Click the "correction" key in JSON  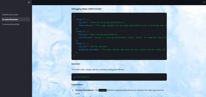tap(85, 38)
